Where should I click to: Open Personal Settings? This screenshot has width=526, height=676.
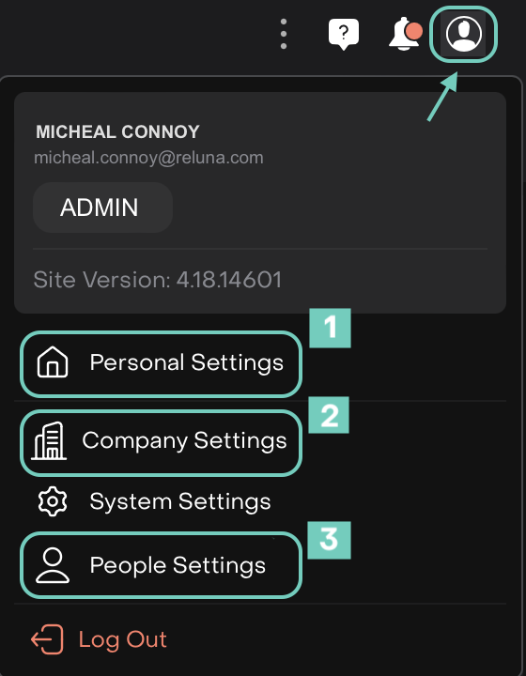161,364
